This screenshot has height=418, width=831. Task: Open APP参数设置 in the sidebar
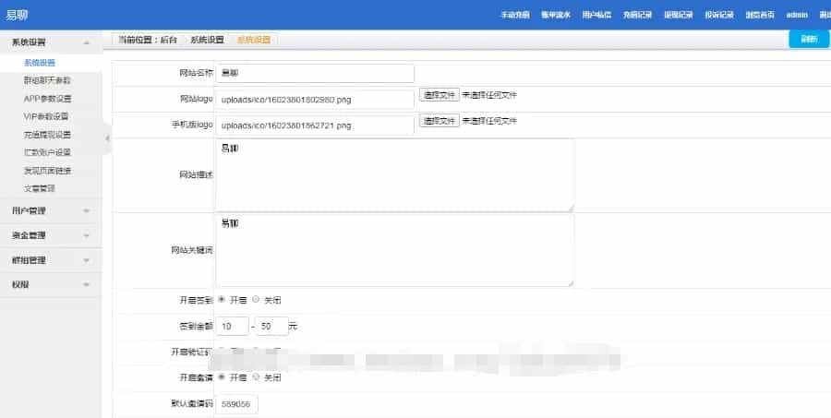pos(47,99)
